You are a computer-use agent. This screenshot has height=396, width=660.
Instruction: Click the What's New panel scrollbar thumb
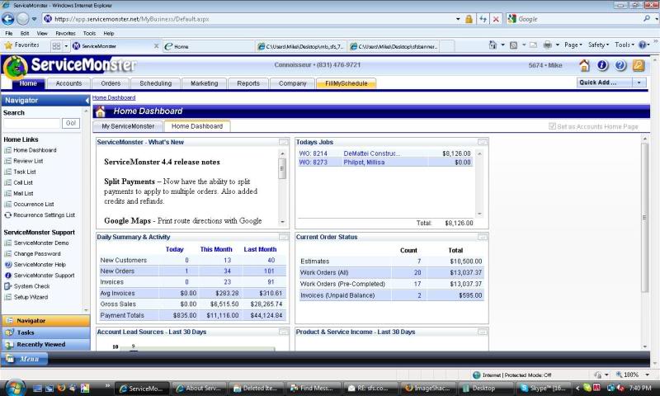pyautogui.click(x=283, y=170)
